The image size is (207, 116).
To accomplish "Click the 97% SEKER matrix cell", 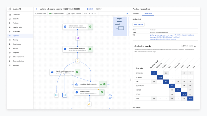I will [184, 94].
